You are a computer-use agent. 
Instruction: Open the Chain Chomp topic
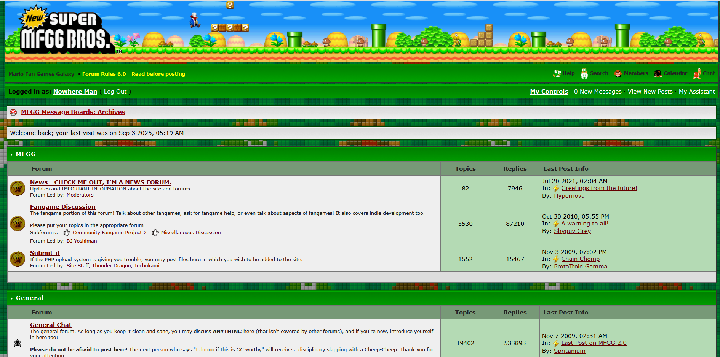tap(580, 259)
